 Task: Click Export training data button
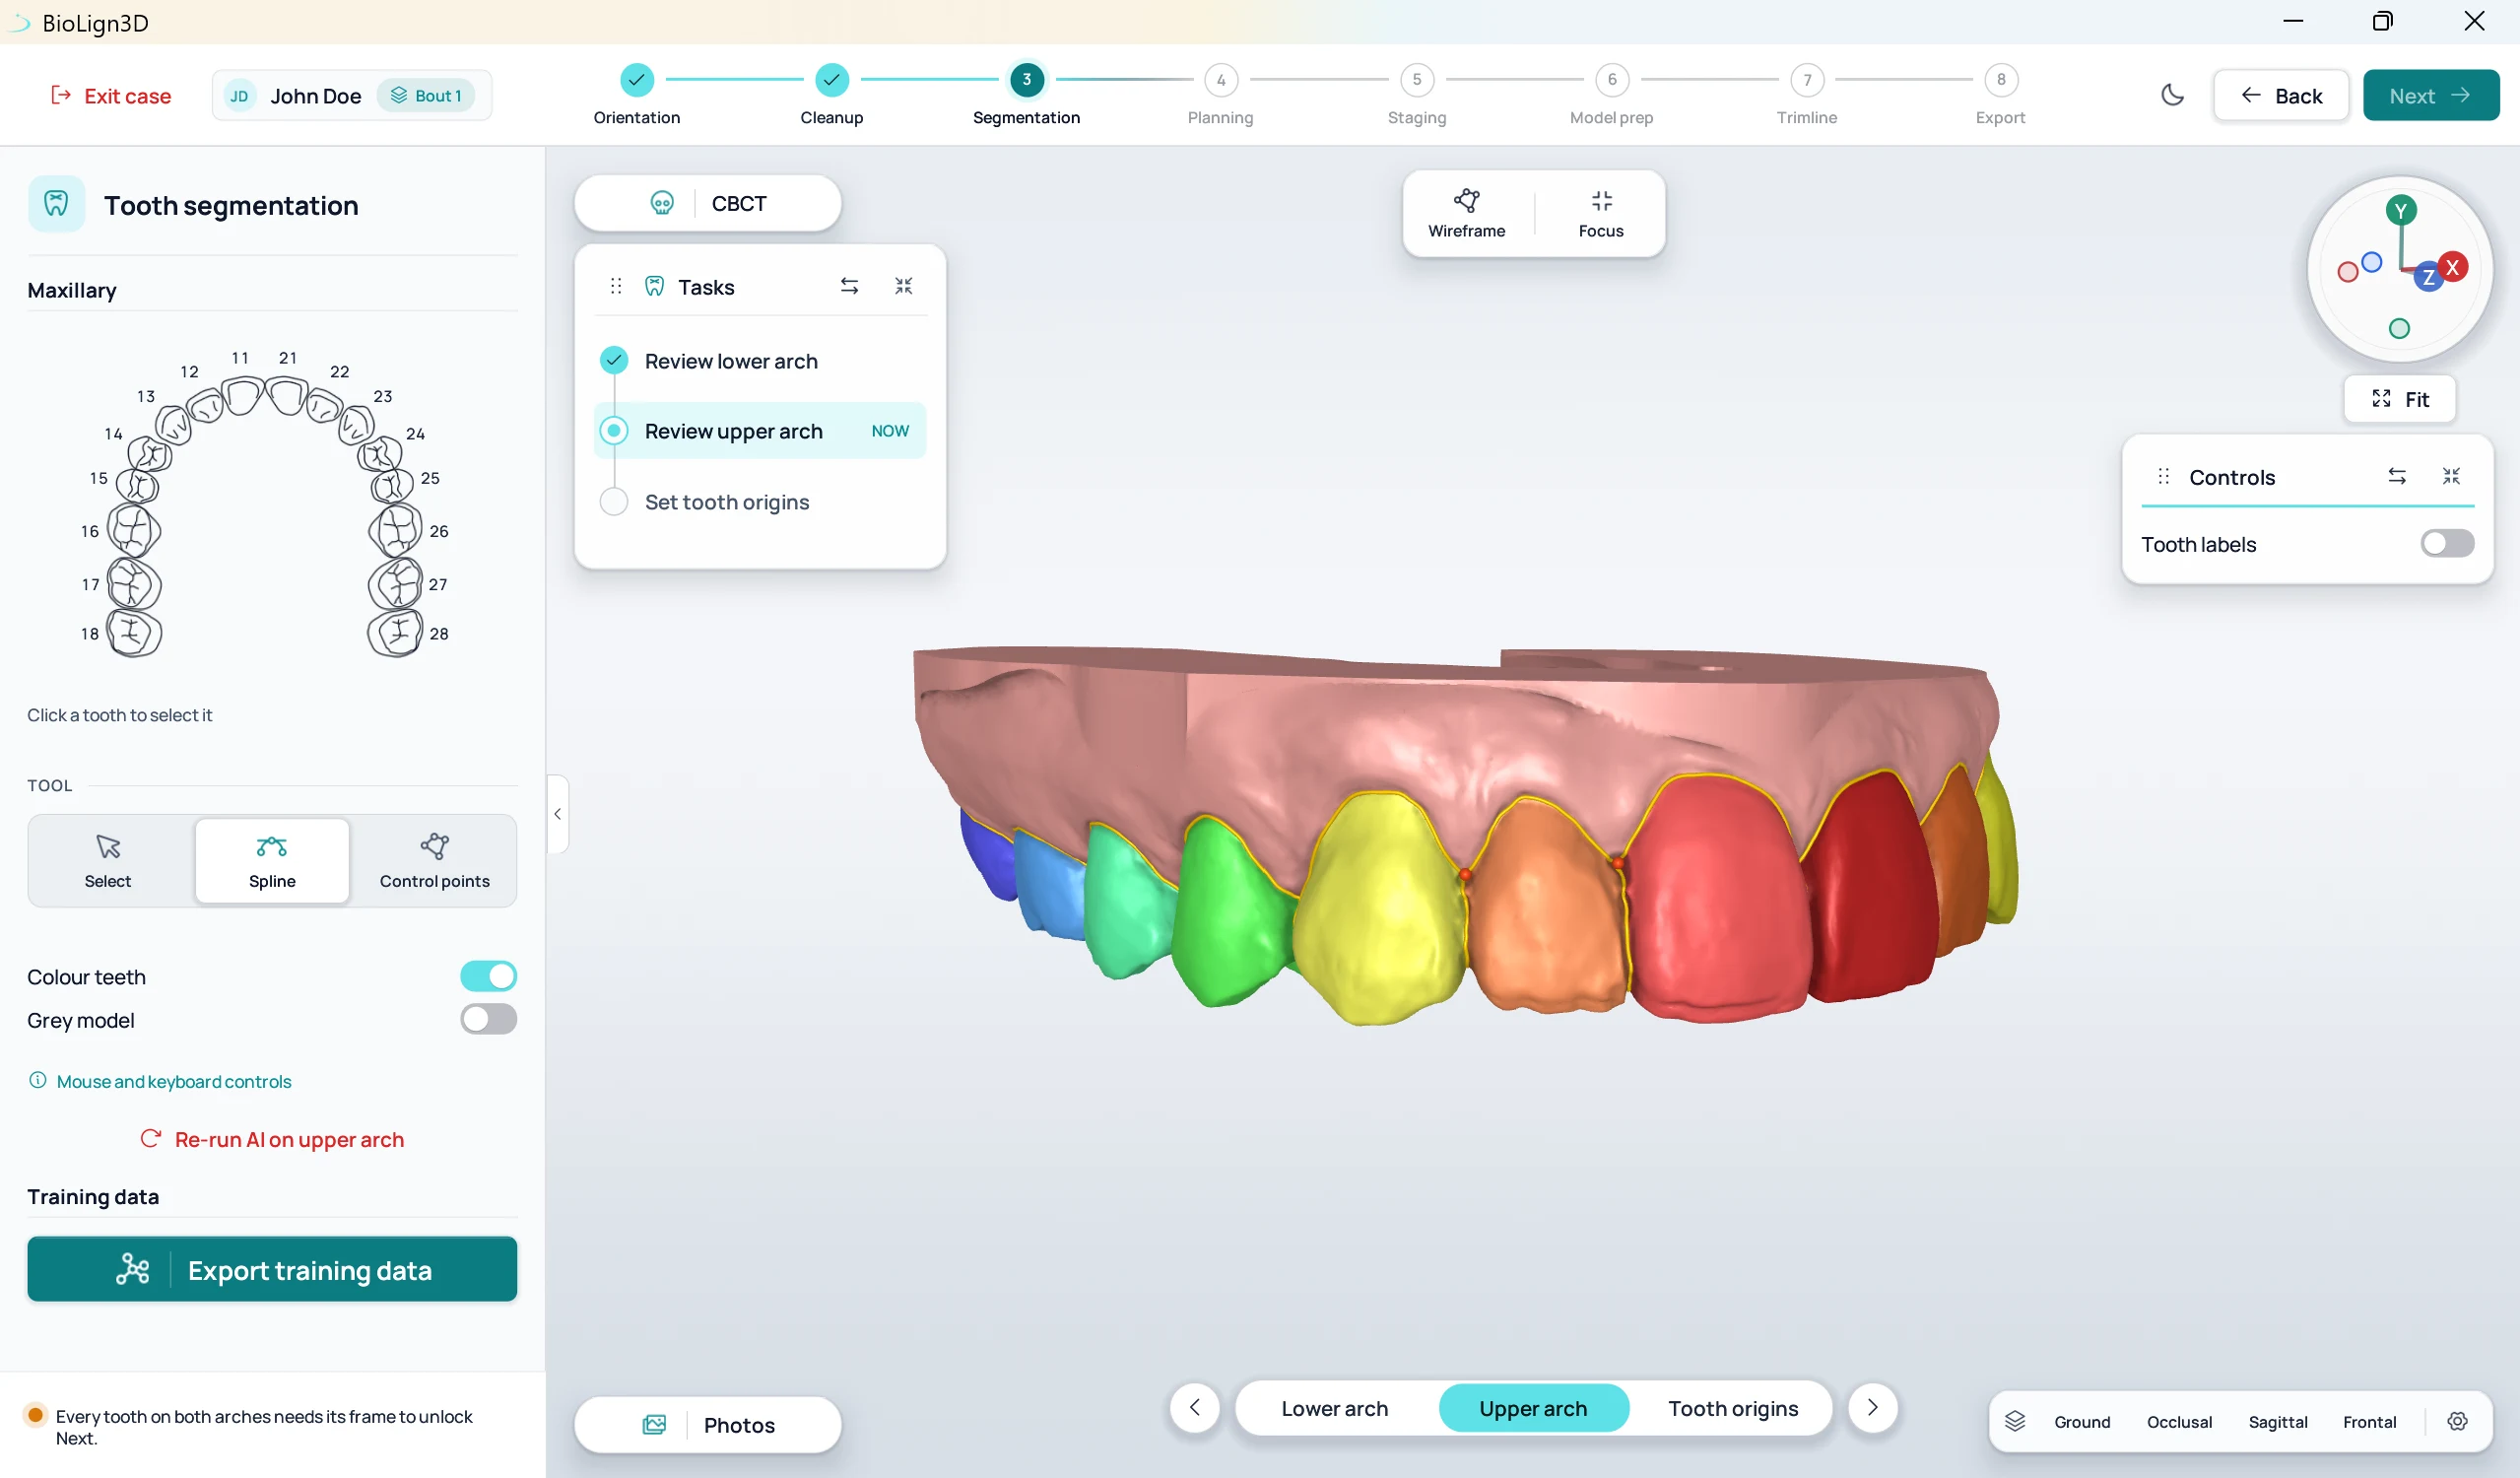coord(272,1269)
